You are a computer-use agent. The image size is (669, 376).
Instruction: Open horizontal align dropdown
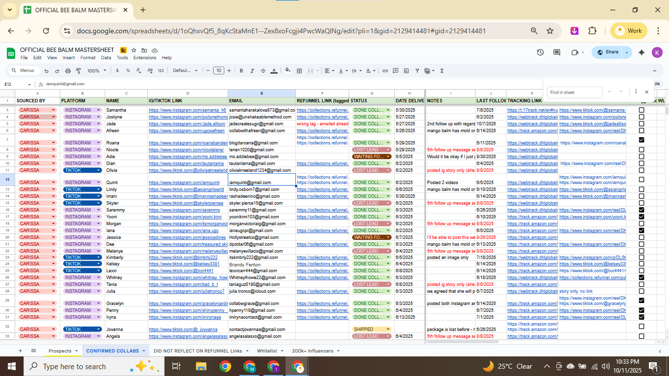click(x=329, y=70)
